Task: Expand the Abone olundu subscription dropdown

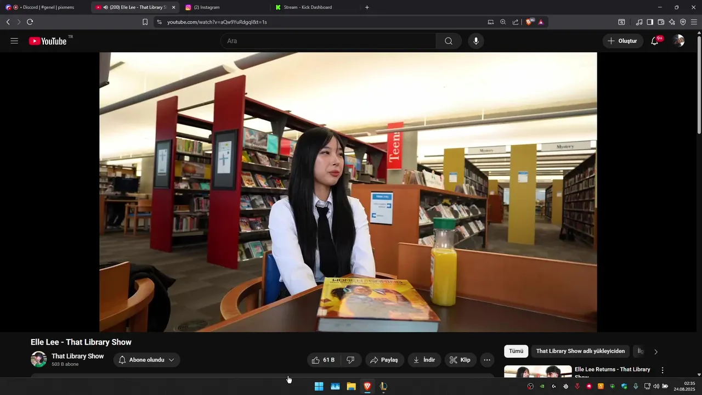Action: click(147, 360)
